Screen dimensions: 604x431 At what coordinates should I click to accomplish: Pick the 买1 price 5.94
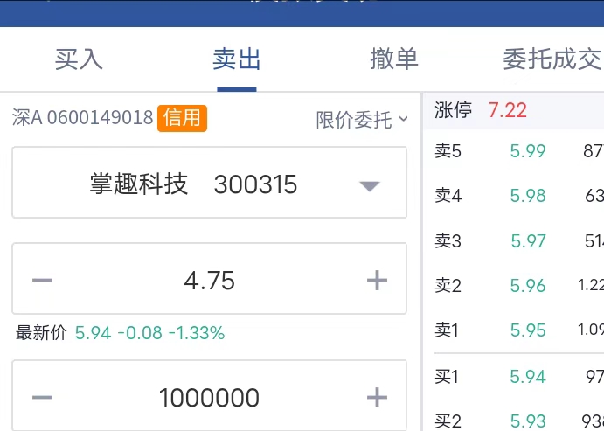click(x=528, y=376)
